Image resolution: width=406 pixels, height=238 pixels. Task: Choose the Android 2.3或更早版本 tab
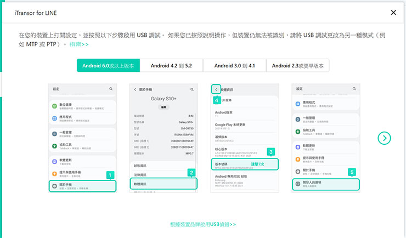(298, 65)
